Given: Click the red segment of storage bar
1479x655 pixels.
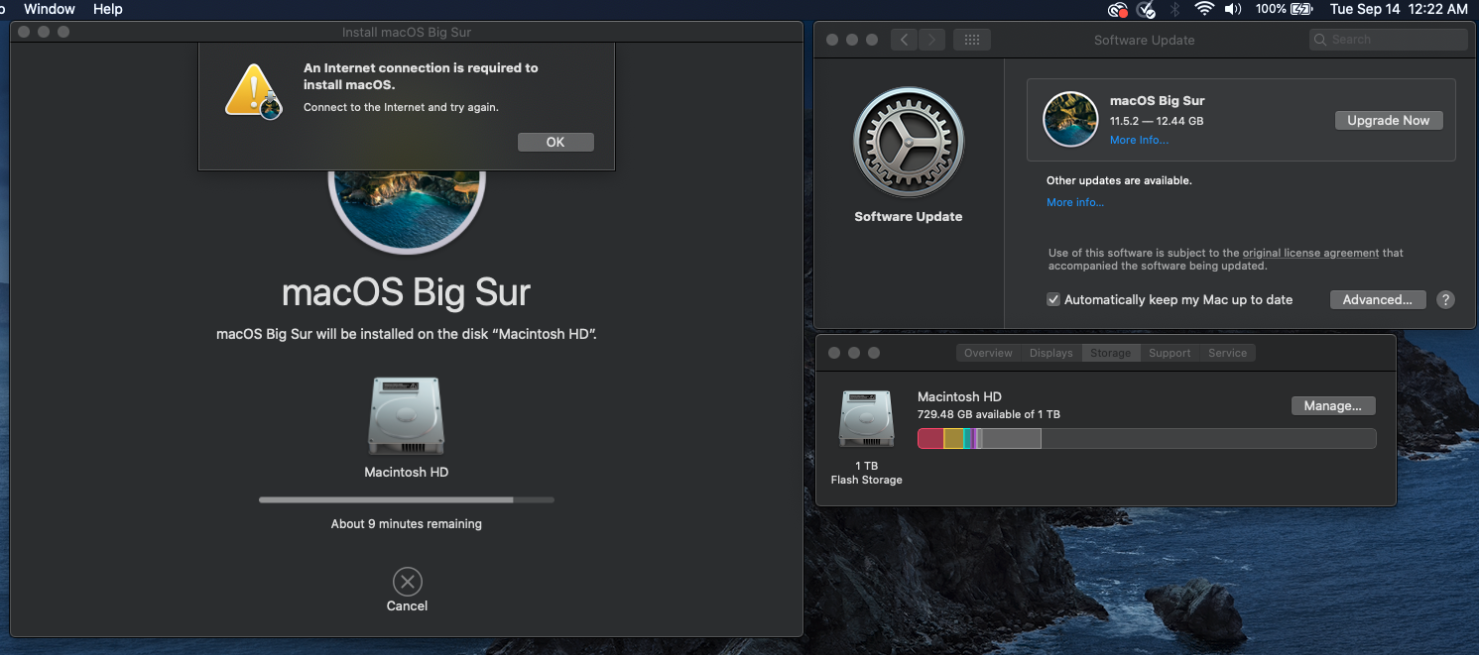Looking at the screenshot, I should (x=930, y=439).
